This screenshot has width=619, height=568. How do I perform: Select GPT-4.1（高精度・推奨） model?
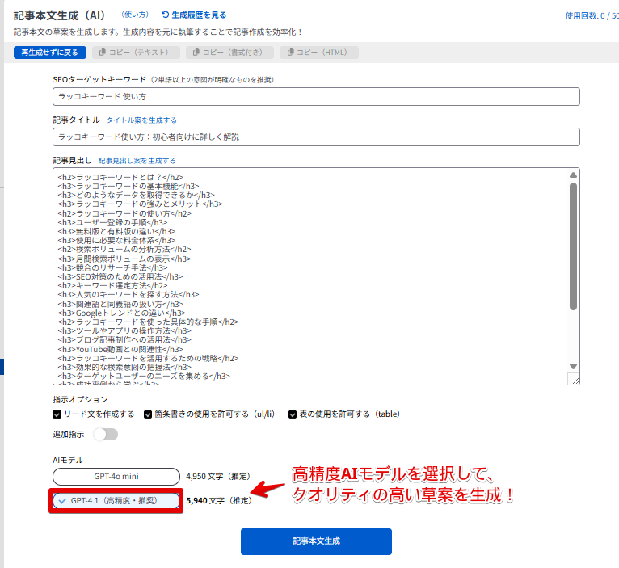pyautogui.click(x=116, y=501)
